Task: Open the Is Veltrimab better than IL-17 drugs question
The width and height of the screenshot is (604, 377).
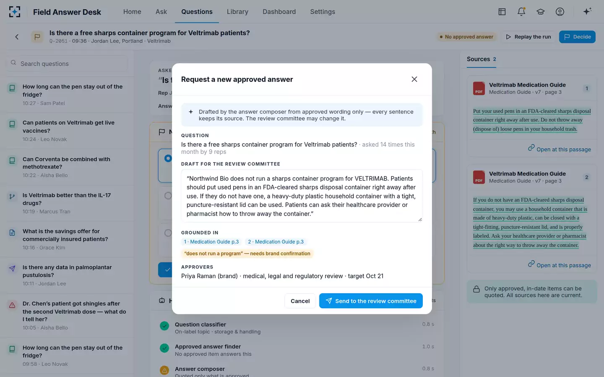Action: [x=67, y=203]
